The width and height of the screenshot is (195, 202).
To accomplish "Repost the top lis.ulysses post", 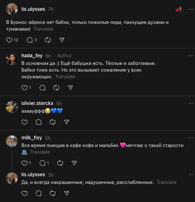I will [48, 40].
